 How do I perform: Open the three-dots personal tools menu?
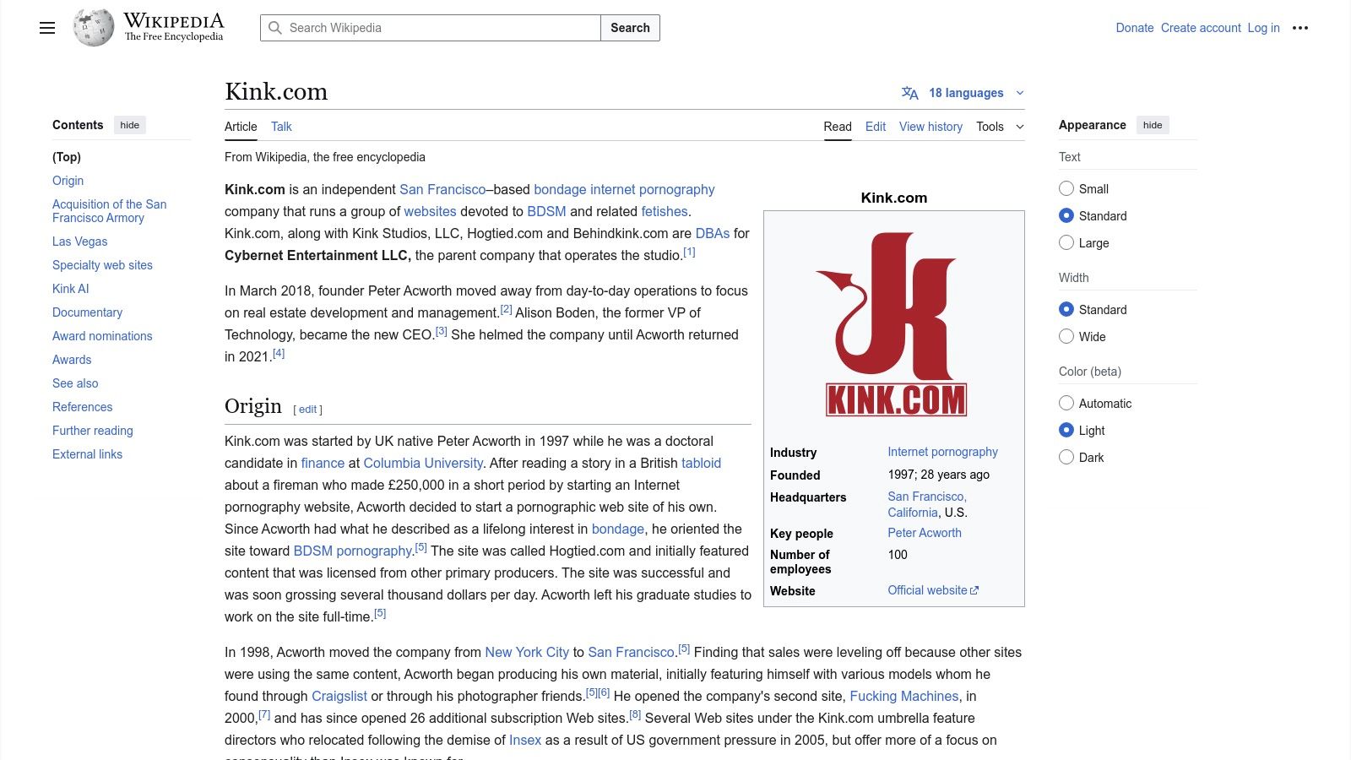tap(1300, 28)
